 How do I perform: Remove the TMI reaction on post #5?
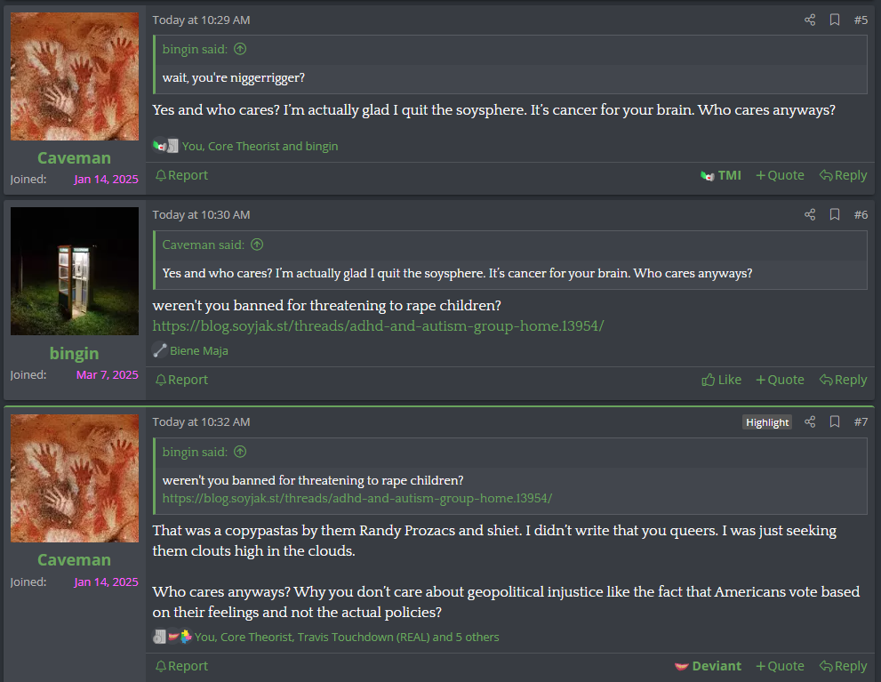pyautogui.click(x=721, y=175)
